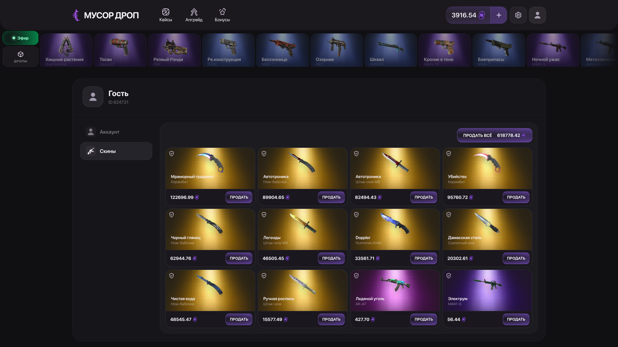Open Ре.конструкция P250 drop in feed

[x=229, y=50]
